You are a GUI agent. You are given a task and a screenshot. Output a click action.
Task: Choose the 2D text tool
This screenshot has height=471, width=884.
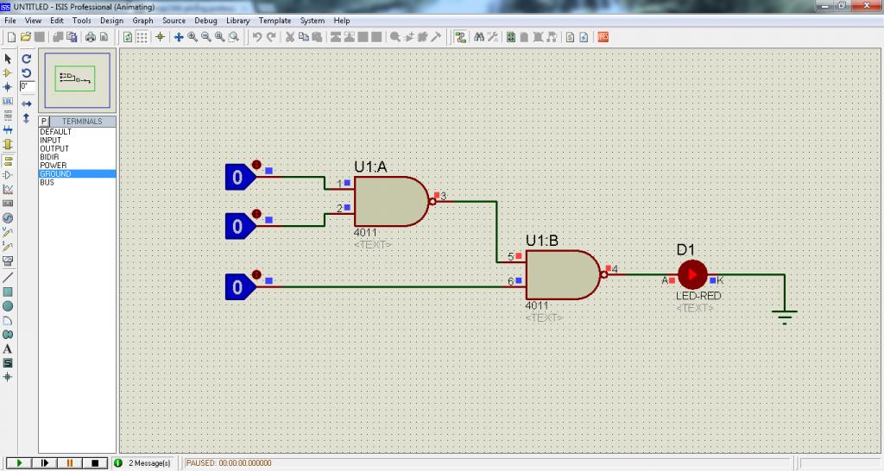7,349
